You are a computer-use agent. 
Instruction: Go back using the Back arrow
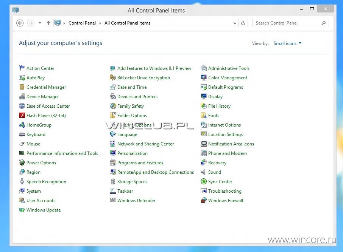[x=20, y=23]
